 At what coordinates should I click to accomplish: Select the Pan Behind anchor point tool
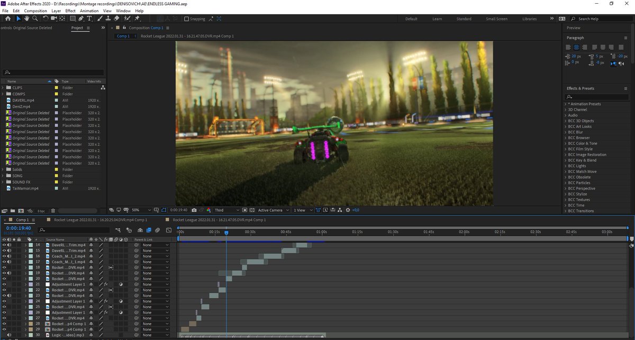[62, 19]
